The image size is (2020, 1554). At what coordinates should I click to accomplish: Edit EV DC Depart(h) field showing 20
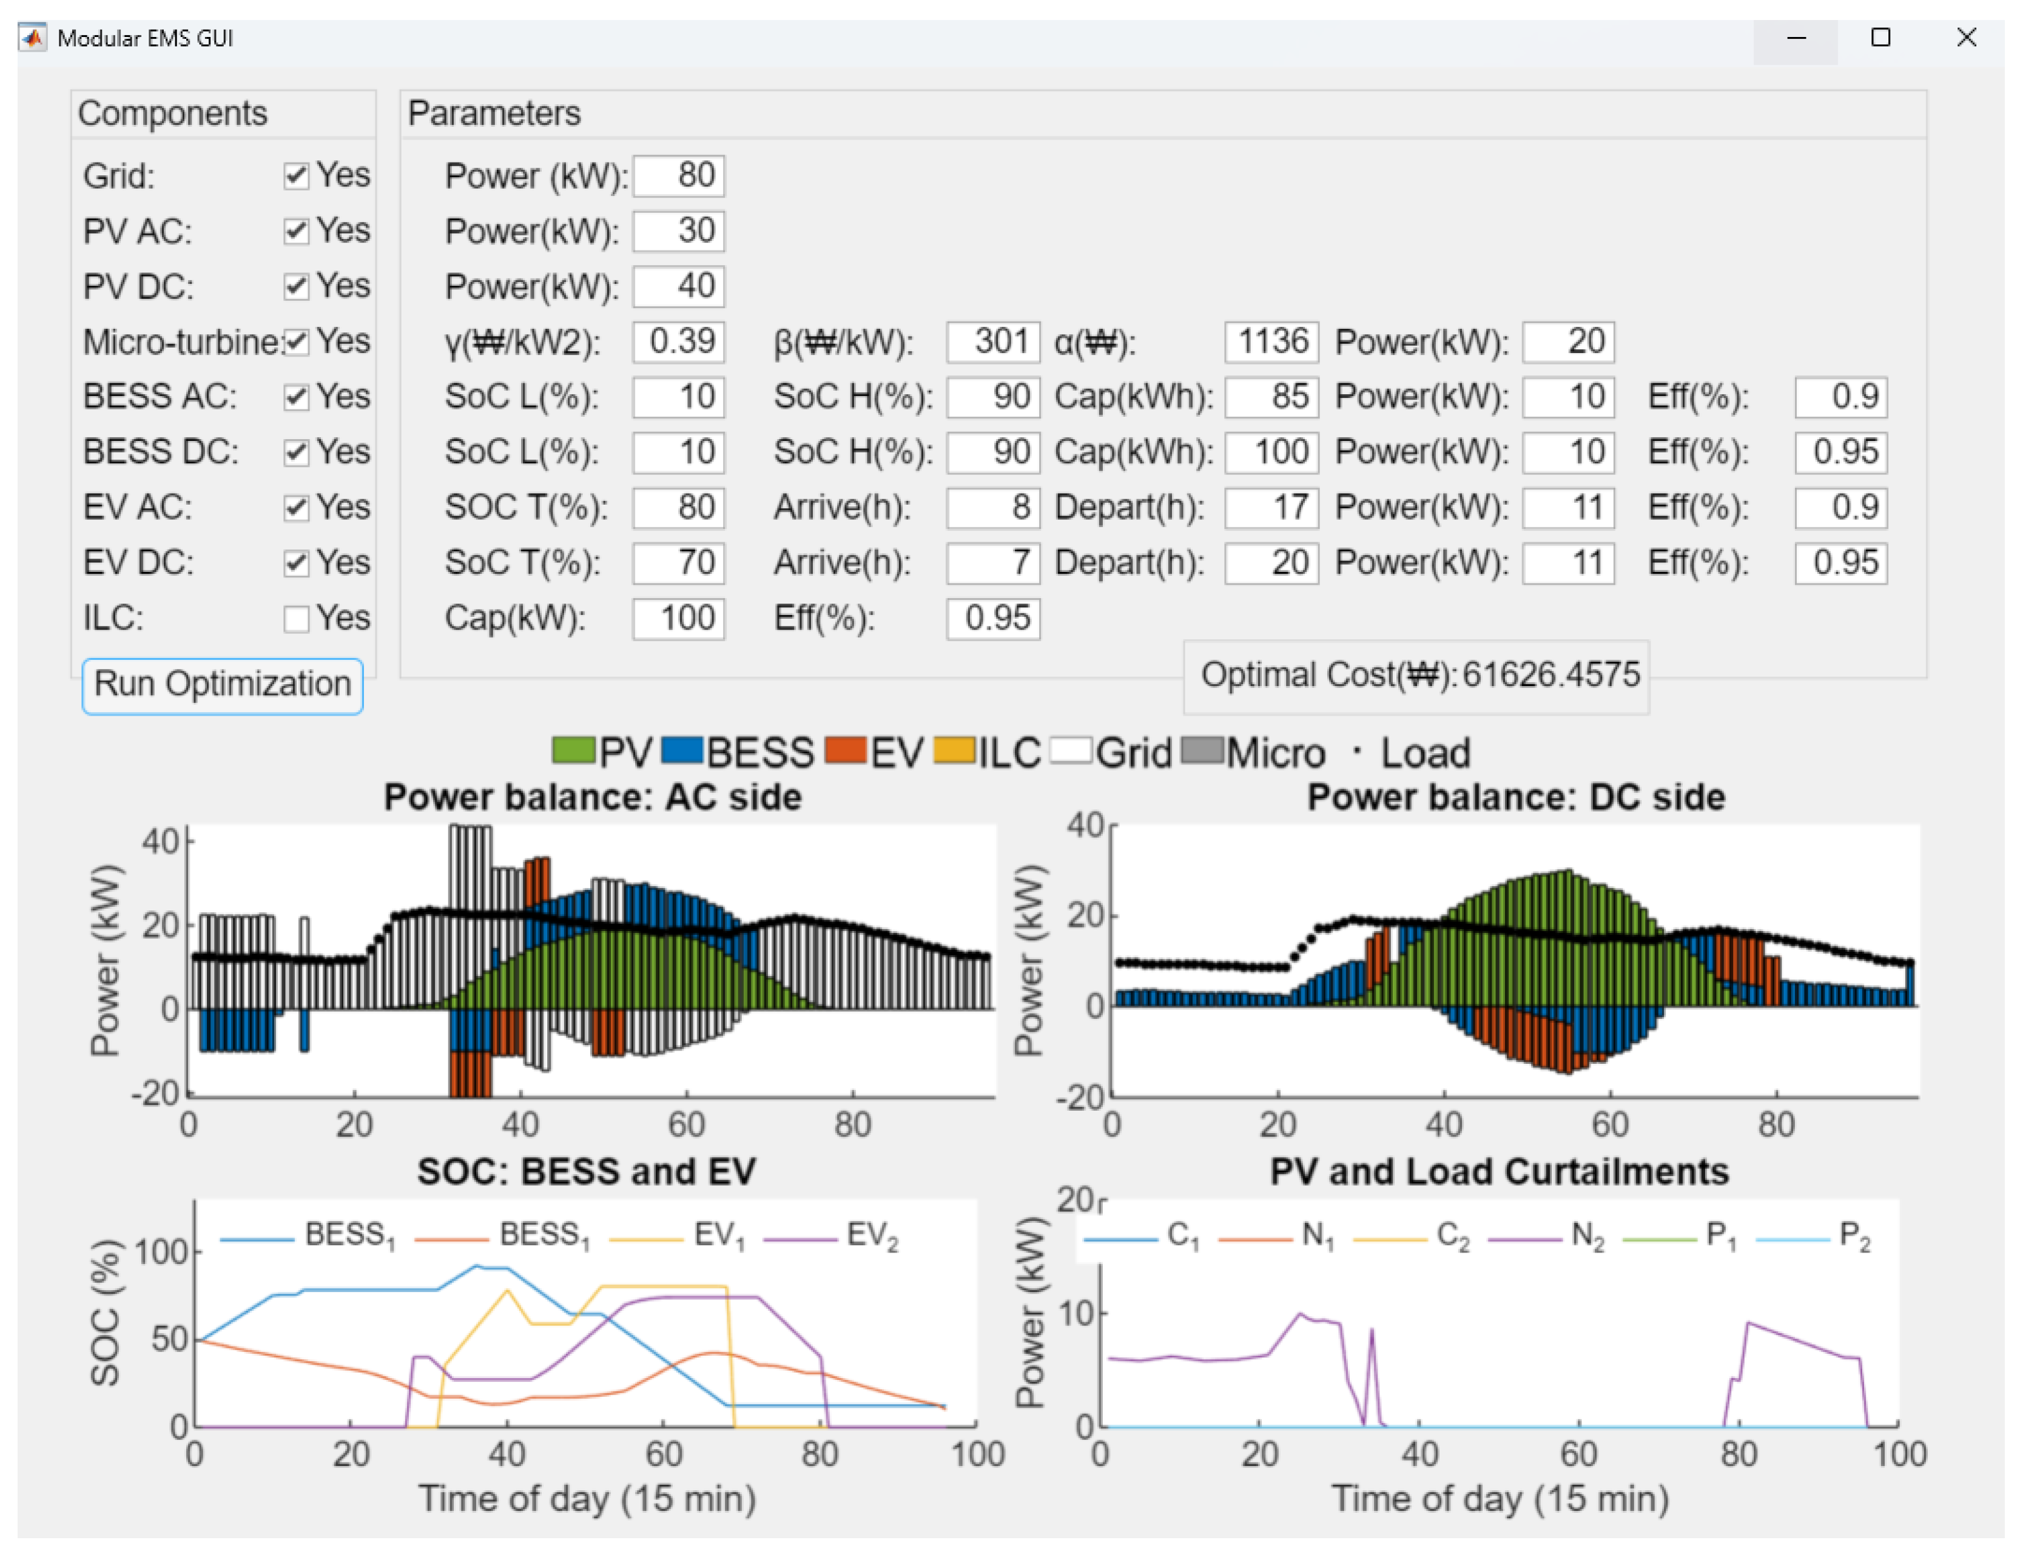1273,563
